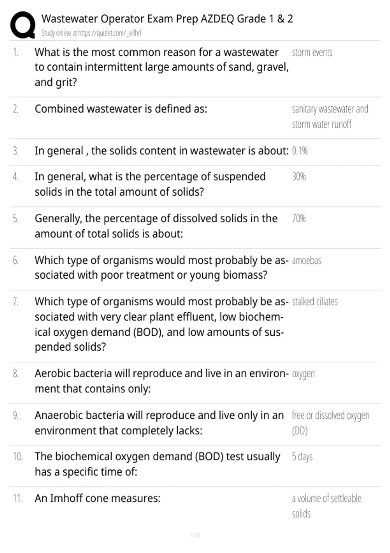Click the page number indicator 1 / 18
This screenshot has height=553, width=390.
click(195, 535)
